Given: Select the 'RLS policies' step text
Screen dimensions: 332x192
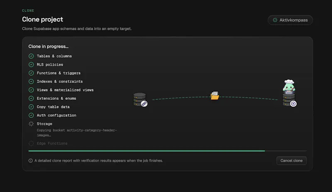Looking at the screenshot, I should 50,65.
